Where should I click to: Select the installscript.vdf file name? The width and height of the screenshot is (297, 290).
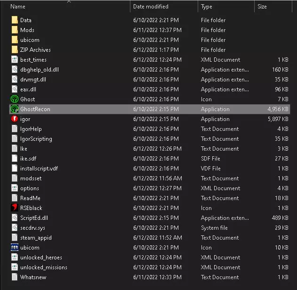pyautogui.click(x=39, y=169)
